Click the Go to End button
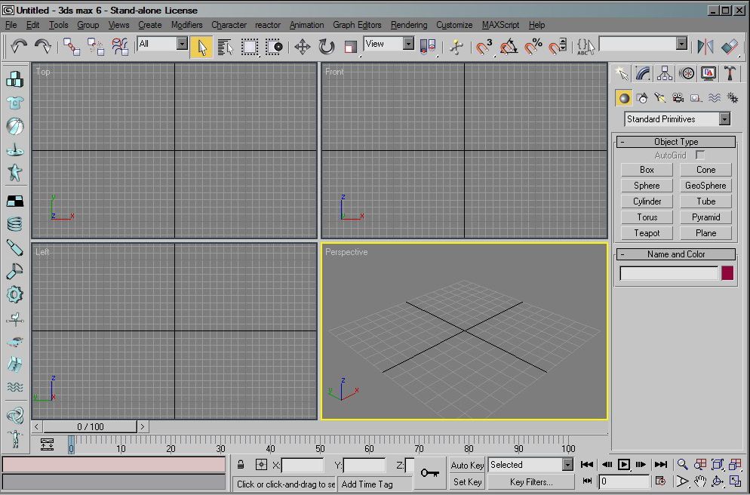 (660, 464)
